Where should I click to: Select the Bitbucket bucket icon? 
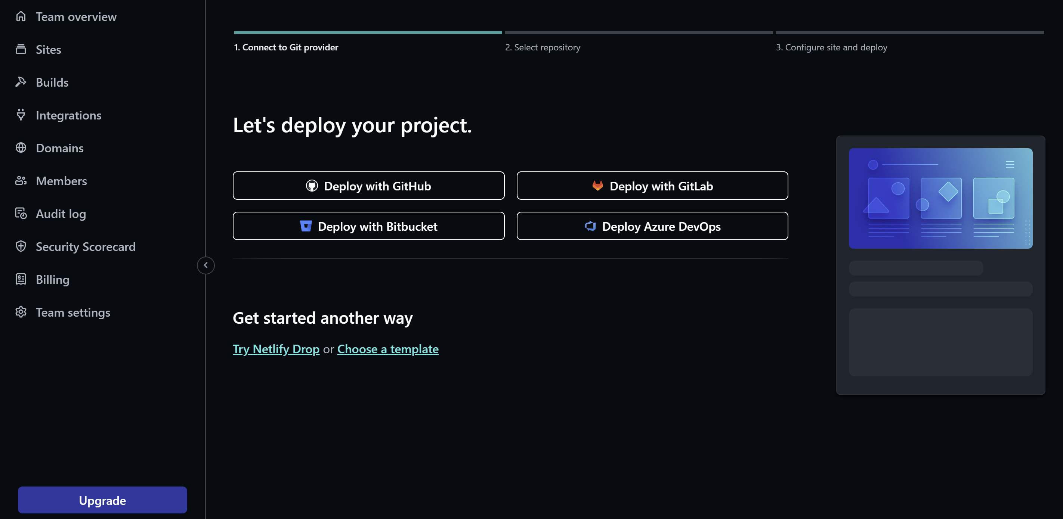click(305, 226)
